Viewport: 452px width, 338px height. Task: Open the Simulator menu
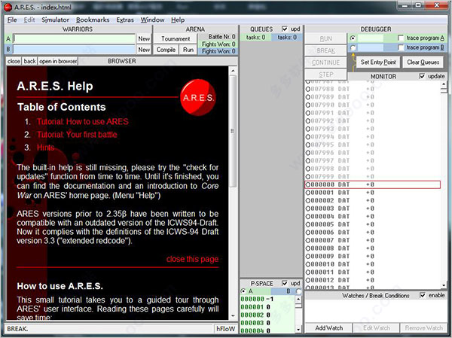[55, 20]
